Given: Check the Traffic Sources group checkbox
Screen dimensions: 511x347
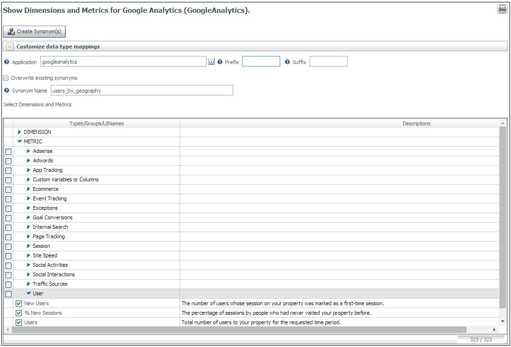Looking at the screenshot, I should (x=9, y=284).
